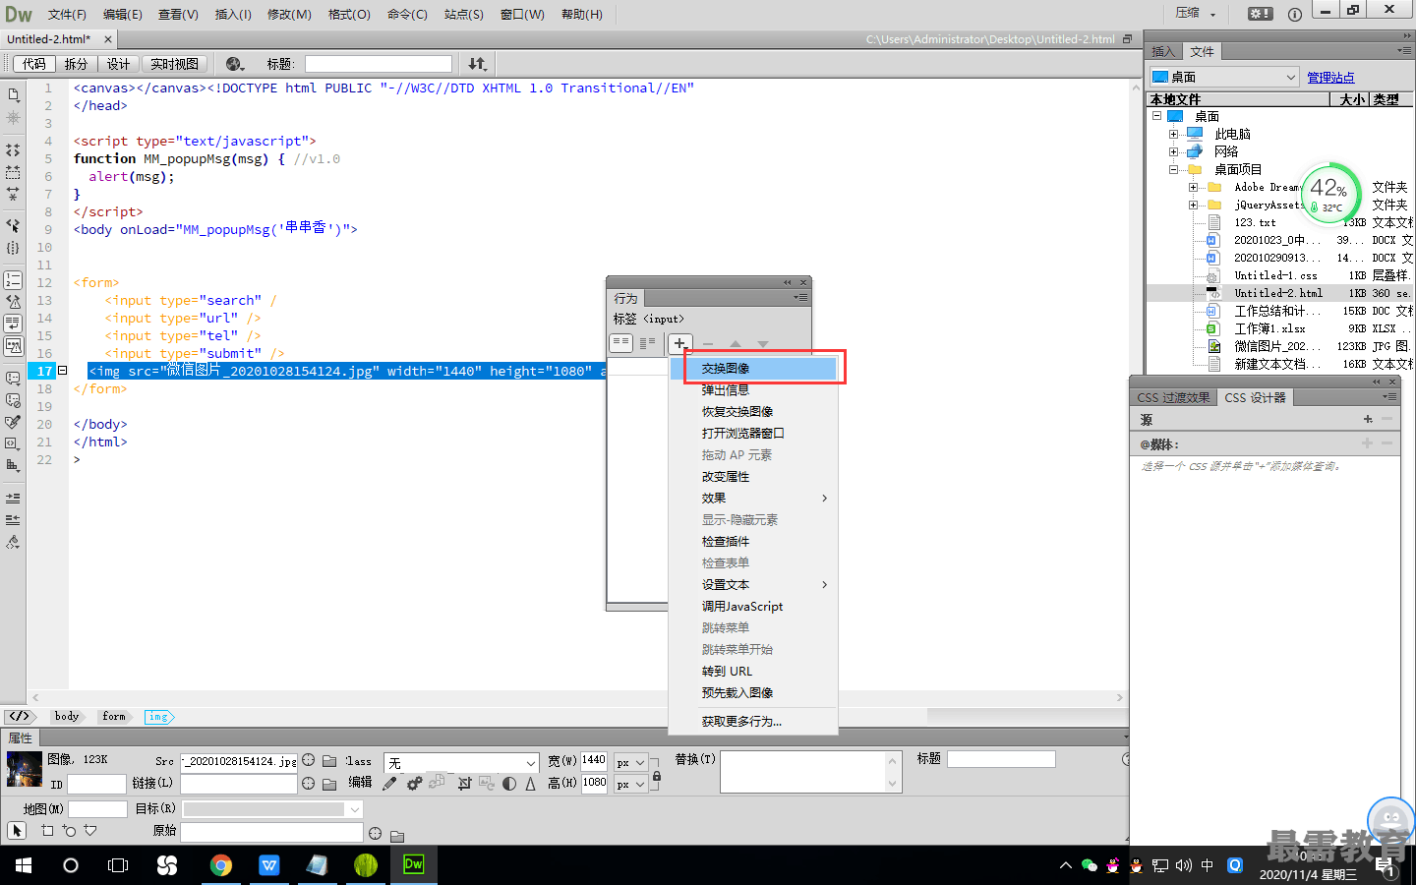Open the 文件(F) menu

[67, 14]
